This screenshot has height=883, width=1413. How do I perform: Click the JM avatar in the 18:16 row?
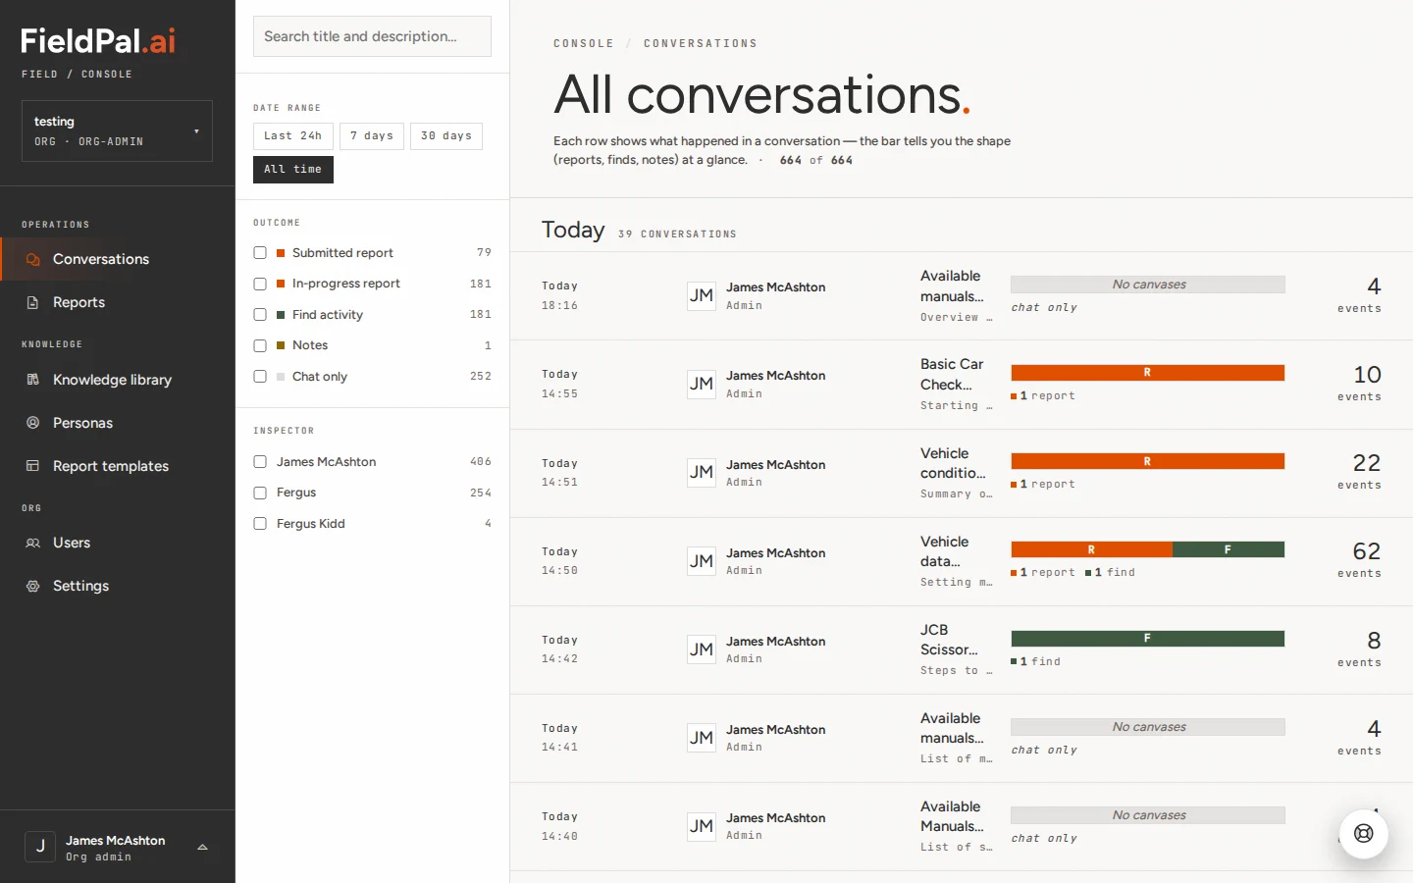click(701, 295)
